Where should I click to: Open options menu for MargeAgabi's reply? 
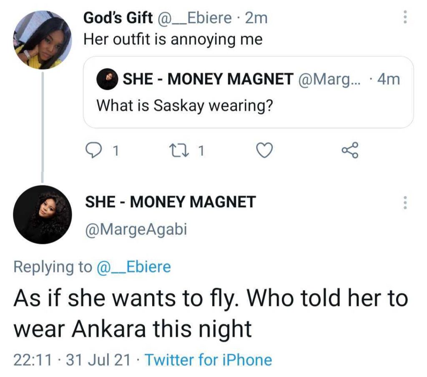click(404, 202)
